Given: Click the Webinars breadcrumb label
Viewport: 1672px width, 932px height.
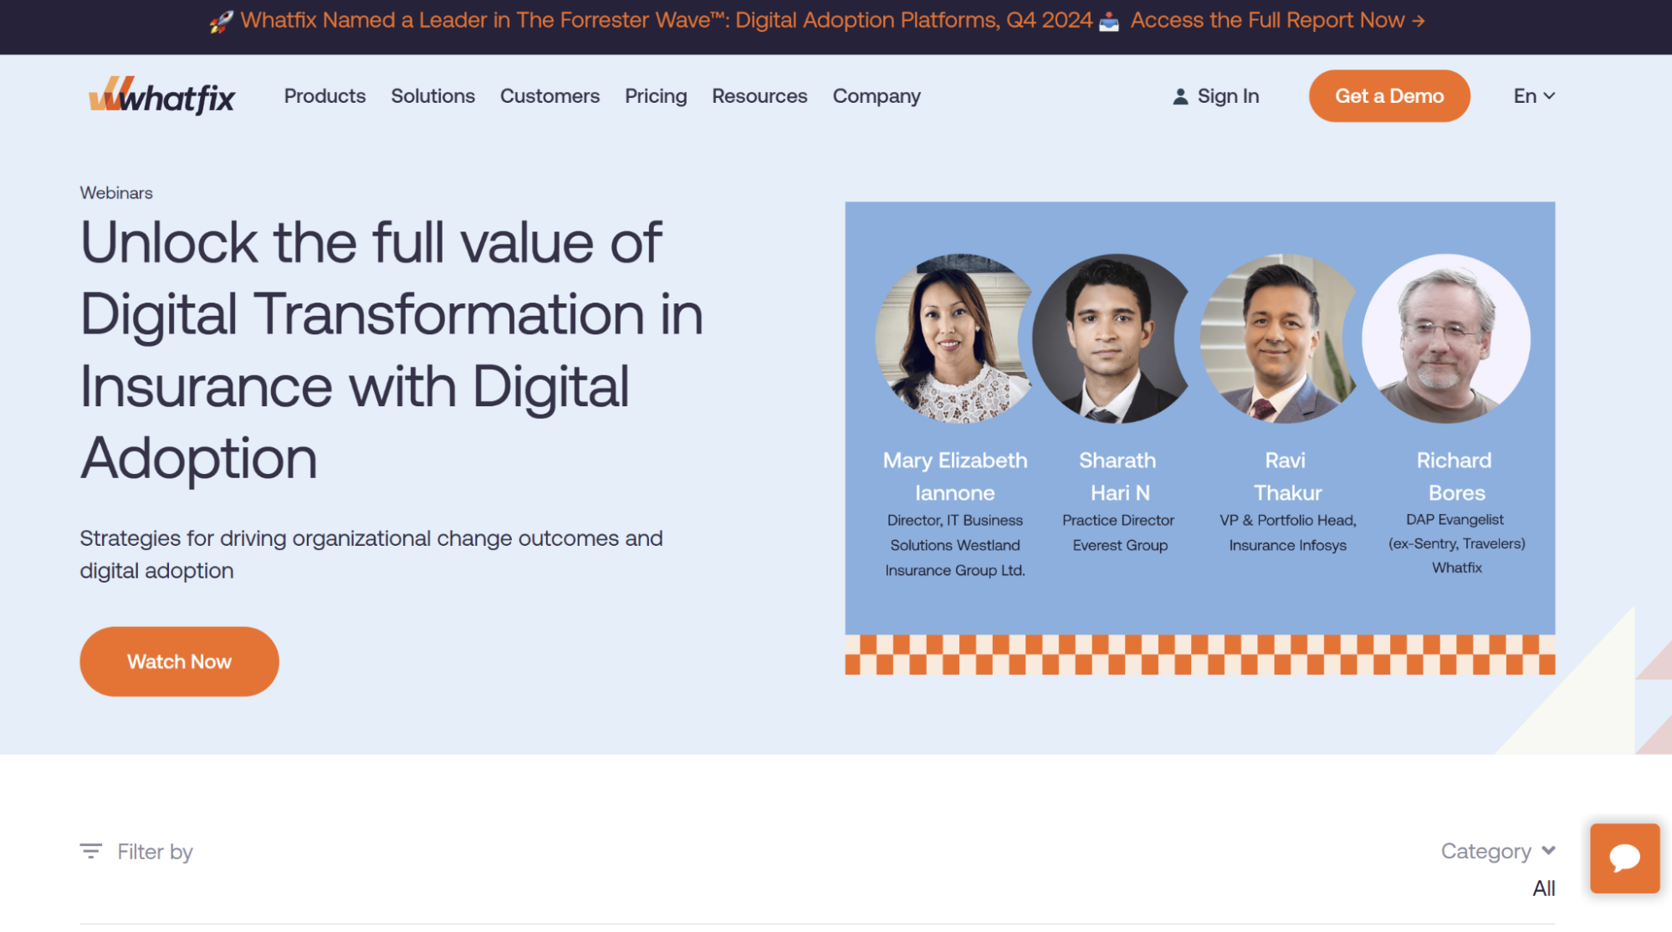Looking at the screenshot, I should 116,193.
